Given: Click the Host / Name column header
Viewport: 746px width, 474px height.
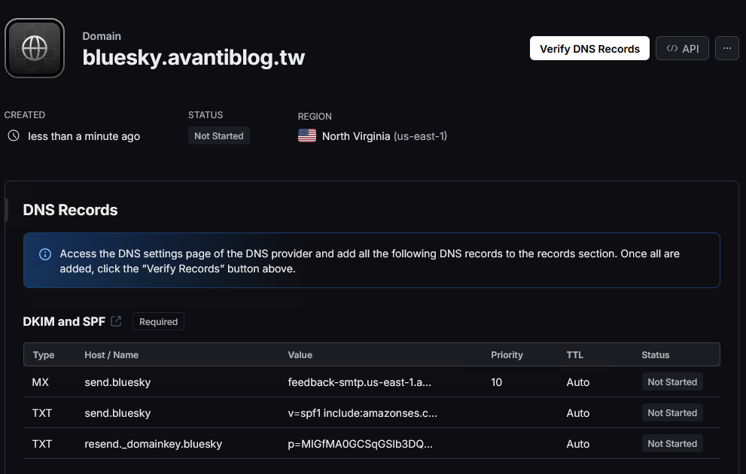Looking at the screenshot, I should (x=111, y=355).
